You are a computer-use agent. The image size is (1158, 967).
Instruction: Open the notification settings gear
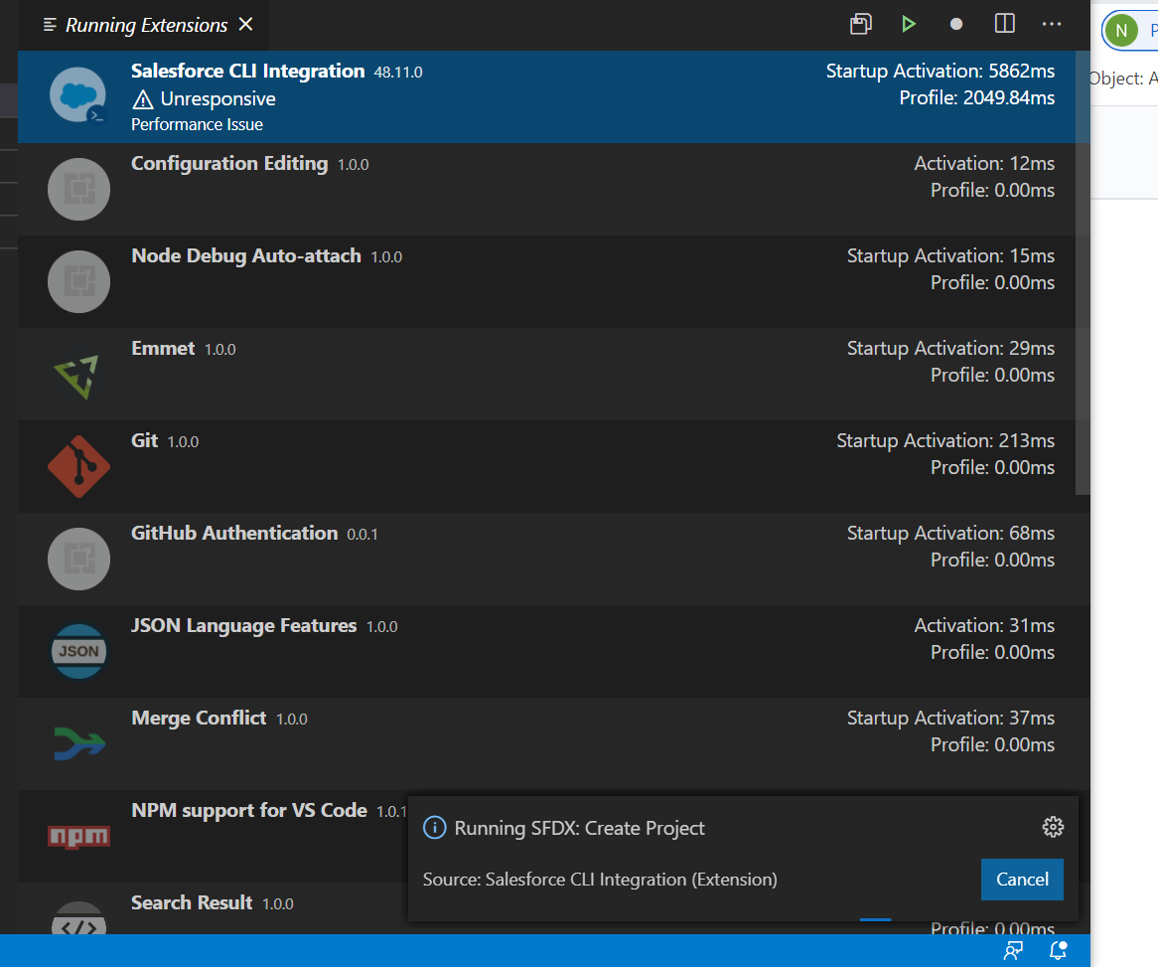pos(1053,827)
